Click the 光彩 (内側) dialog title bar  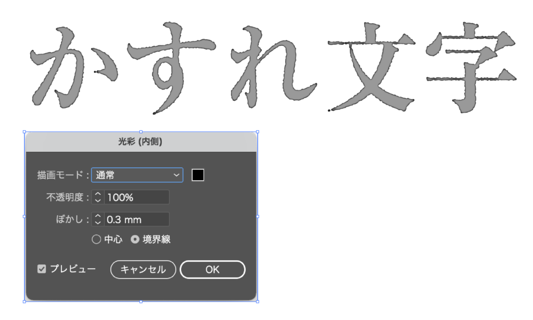coord(141,141)
